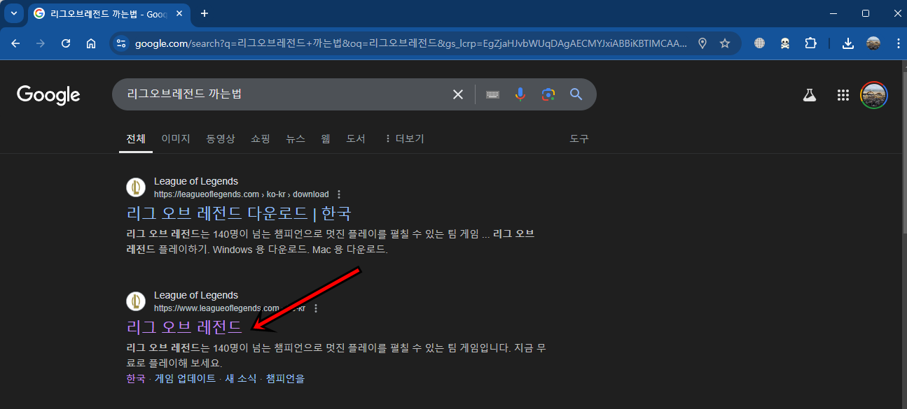
Task: Switch to the 이미지 tab
Action: click(x=176, y=138)
